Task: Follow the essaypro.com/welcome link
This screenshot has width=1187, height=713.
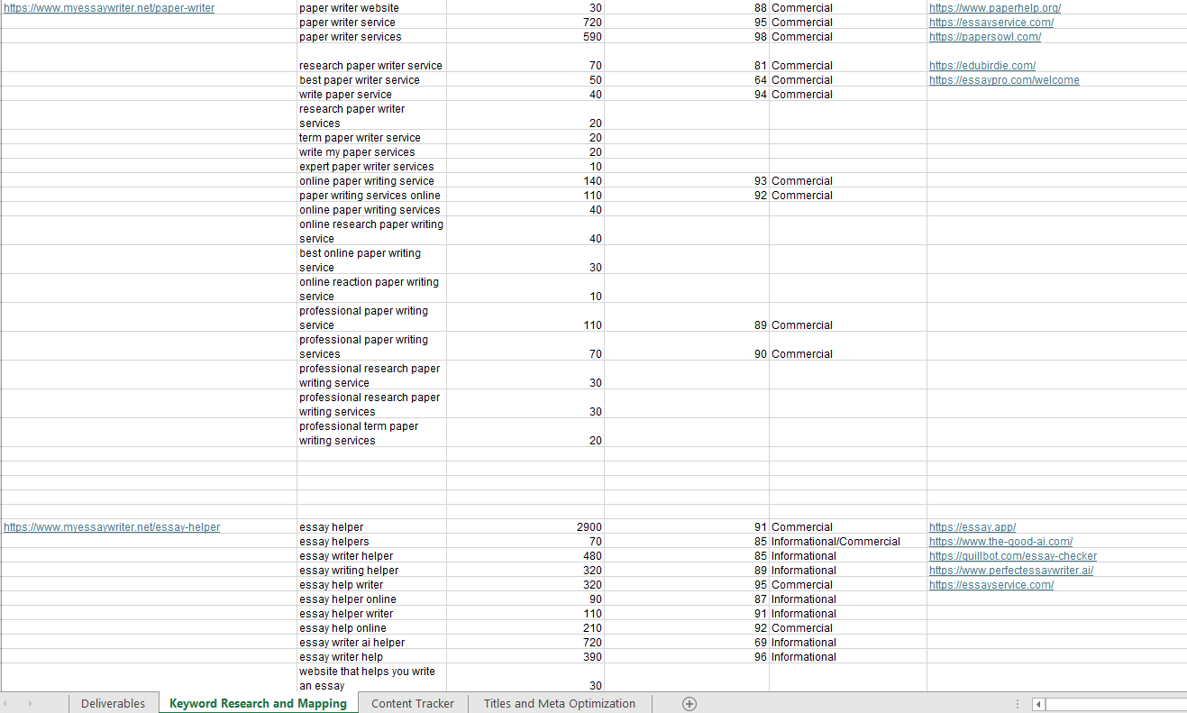Action: [x=1004, y=80]
